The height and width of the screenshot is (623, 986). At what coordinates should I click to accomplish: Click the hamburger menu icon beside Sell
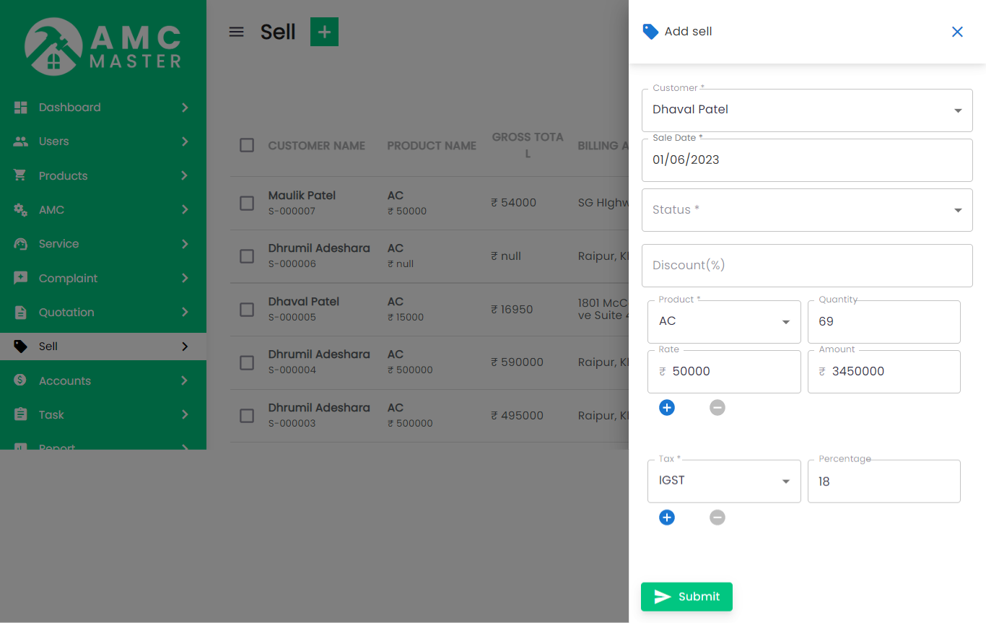[236, 32]
